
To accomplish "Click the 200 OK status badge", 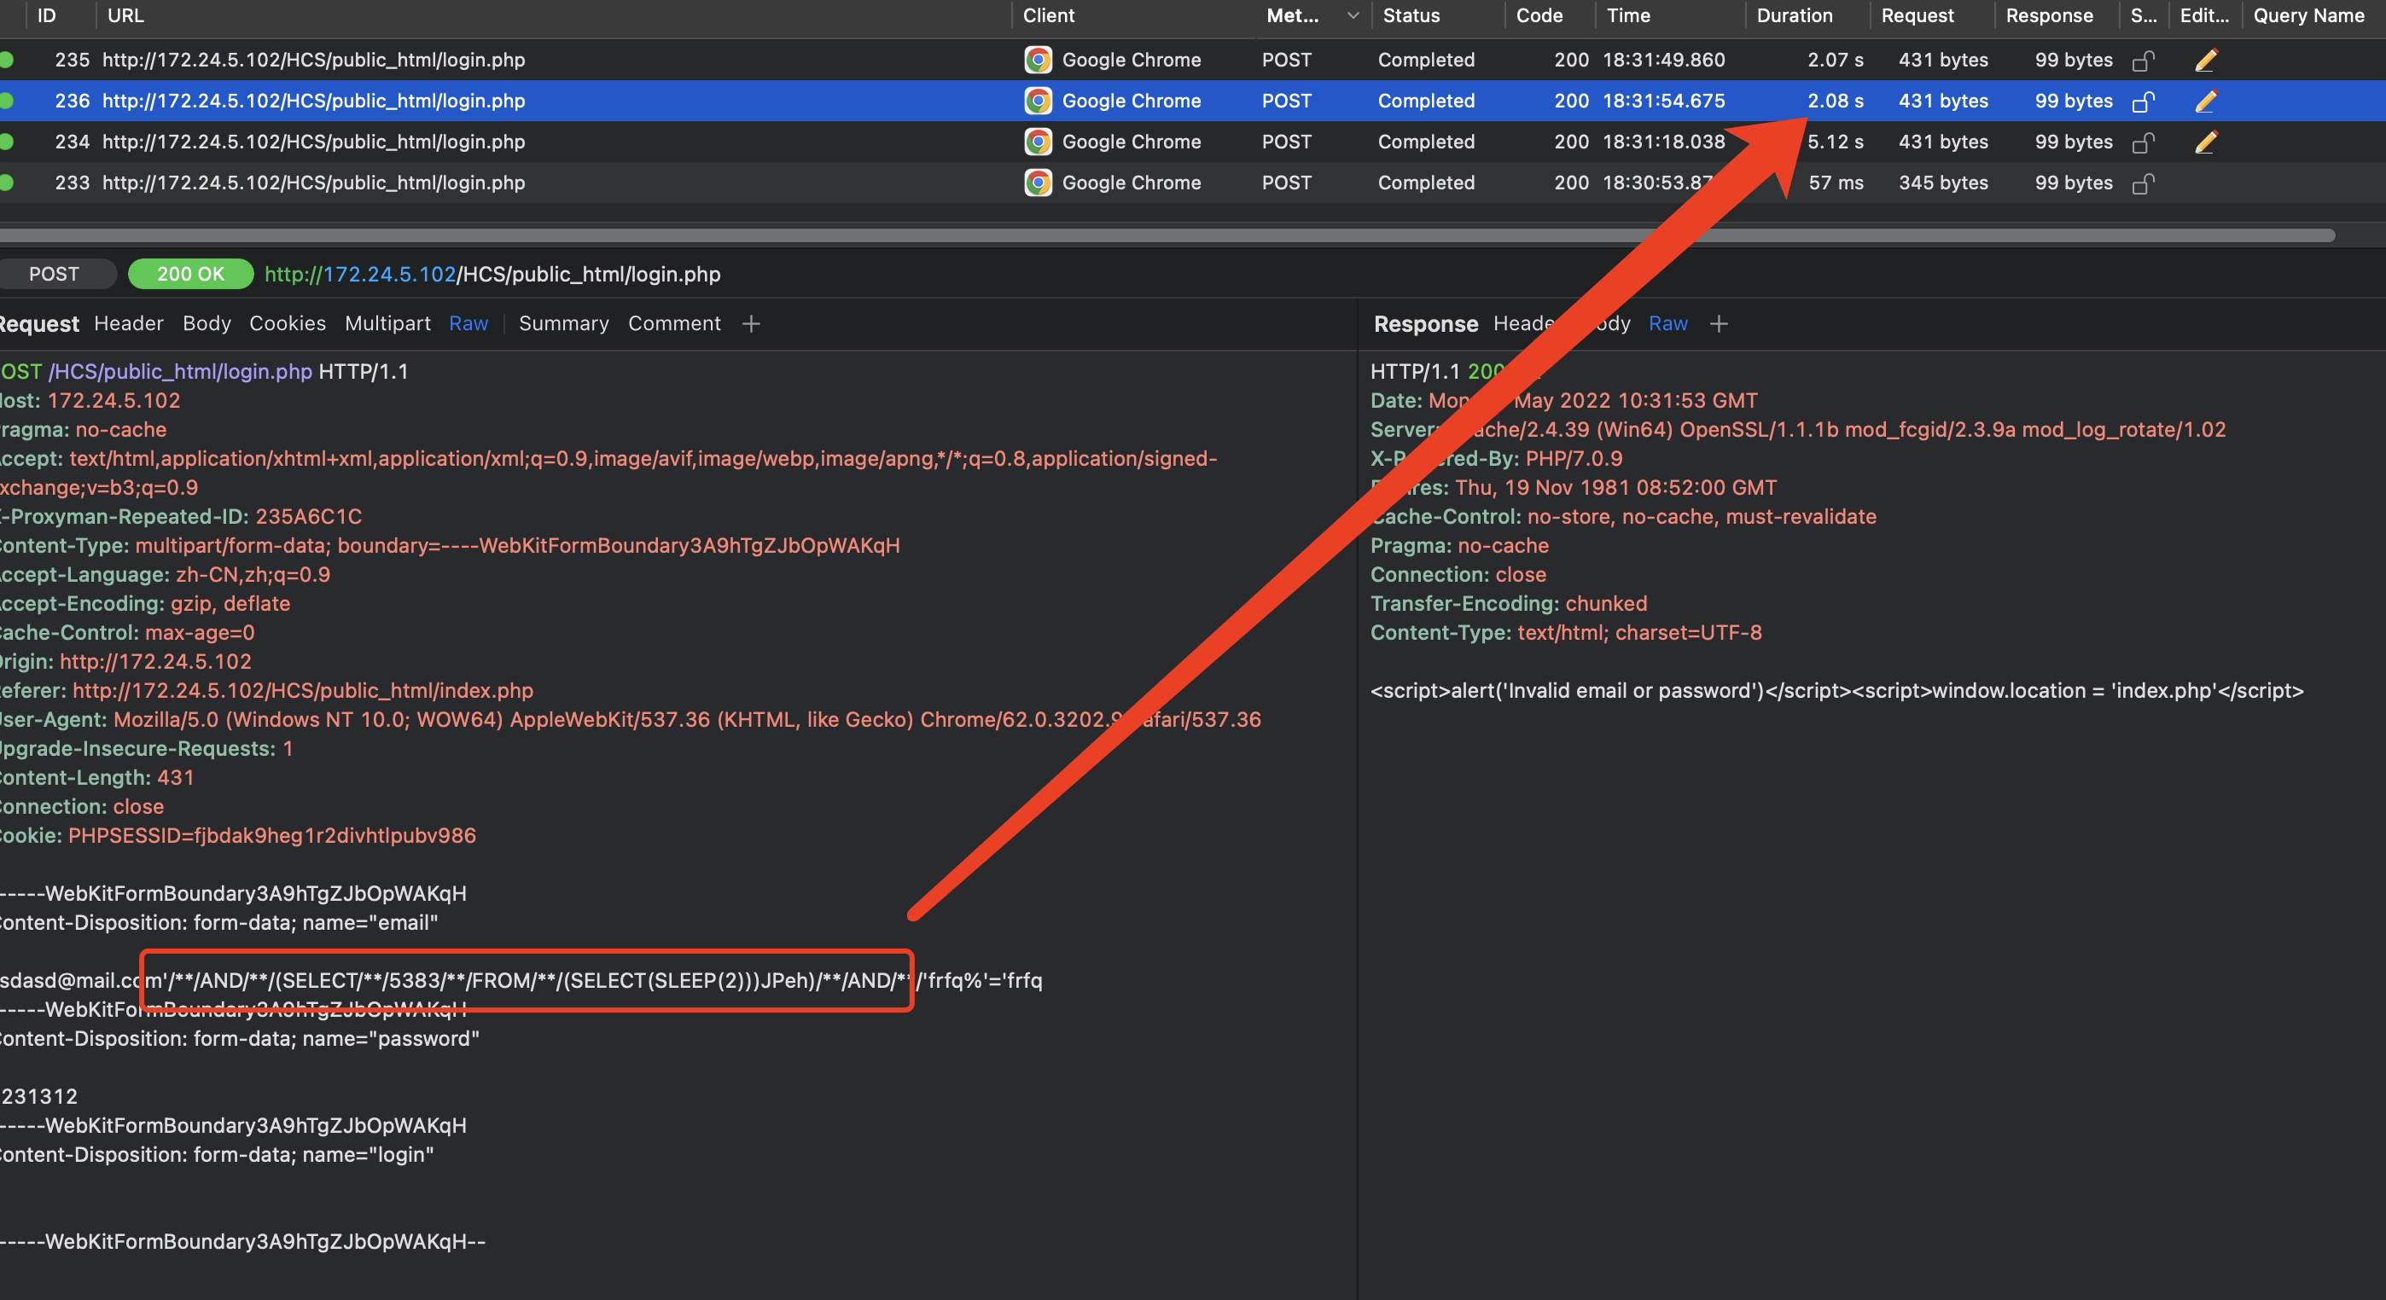I will [x=190, y=274].
